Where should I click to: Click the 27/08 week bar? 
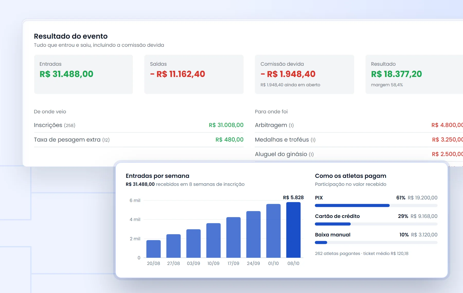pyautogui.click(x=174, y=246)
